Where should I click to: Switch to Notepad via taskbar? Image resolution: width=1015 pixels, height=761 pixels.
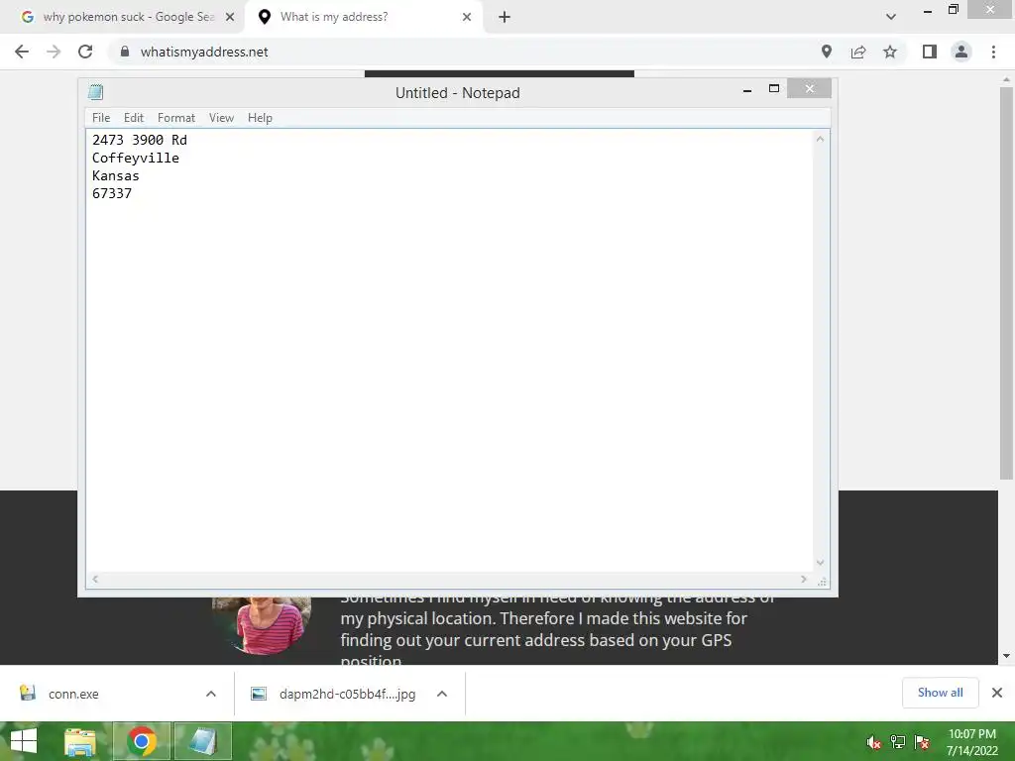tap(202, 741)
